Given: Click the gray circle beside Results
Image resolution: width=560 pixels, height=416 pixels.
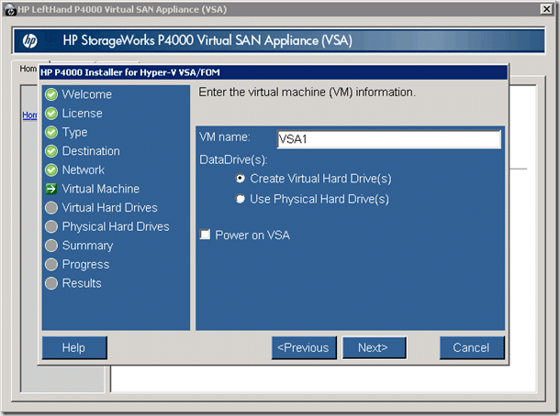Looking at the screenshot, I should tap(51, 283).
